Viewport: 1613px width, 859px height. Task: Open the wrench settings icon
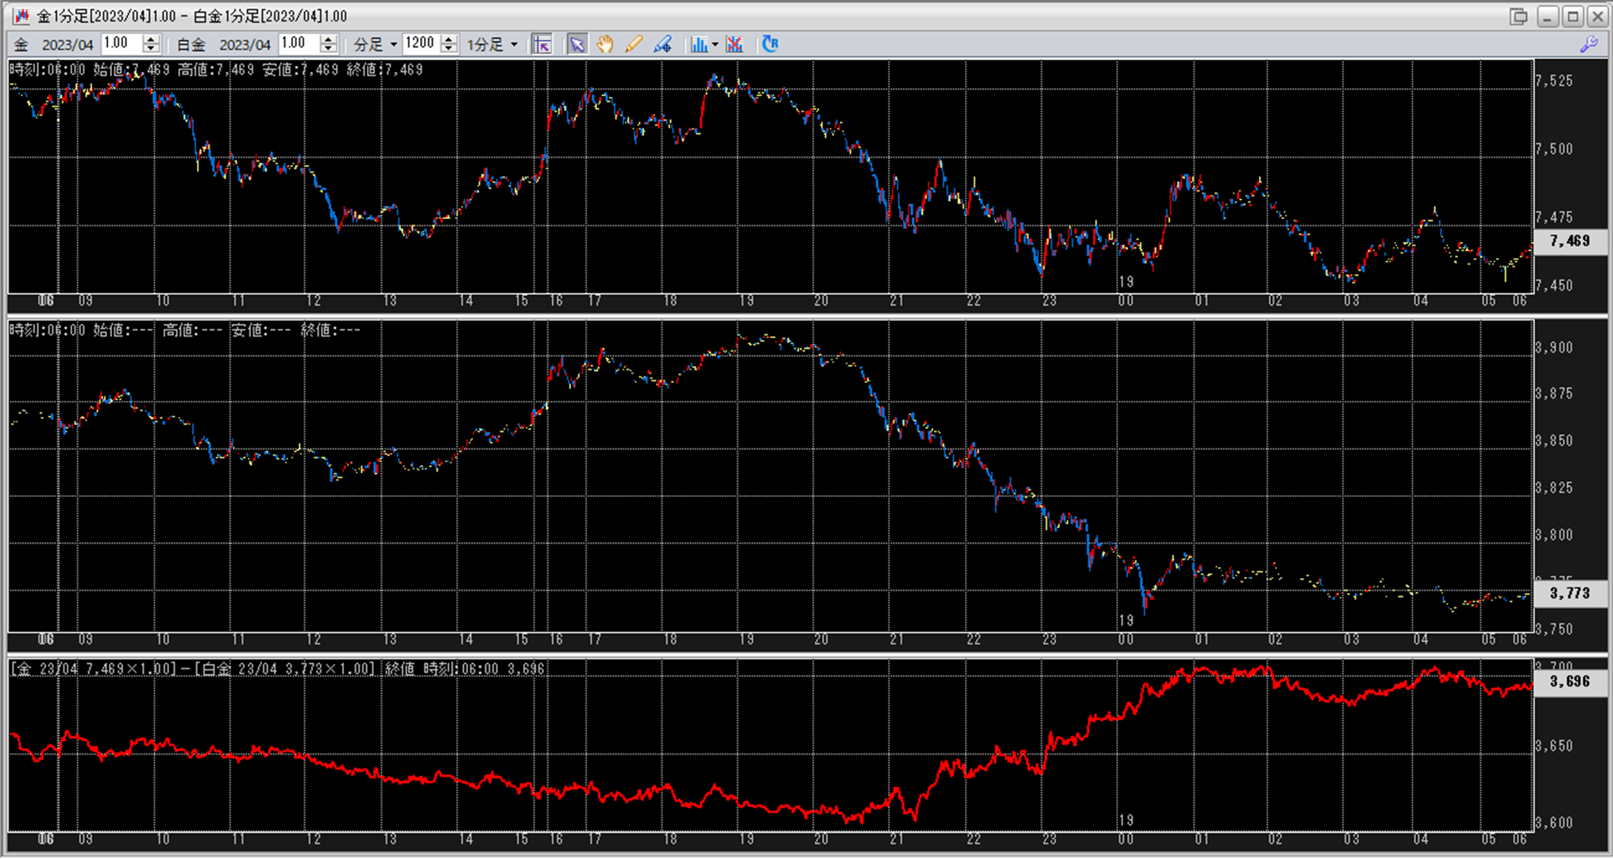pos(1588,44)
